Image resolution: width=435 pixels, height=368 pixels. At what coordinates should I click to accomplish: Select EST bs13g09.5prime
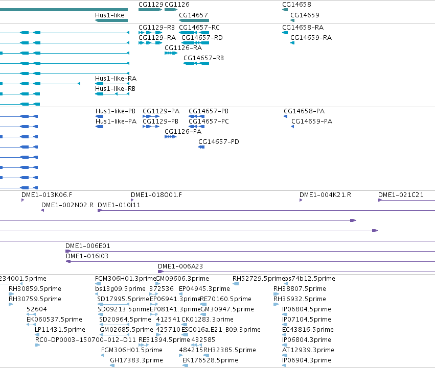pos(120,289)
